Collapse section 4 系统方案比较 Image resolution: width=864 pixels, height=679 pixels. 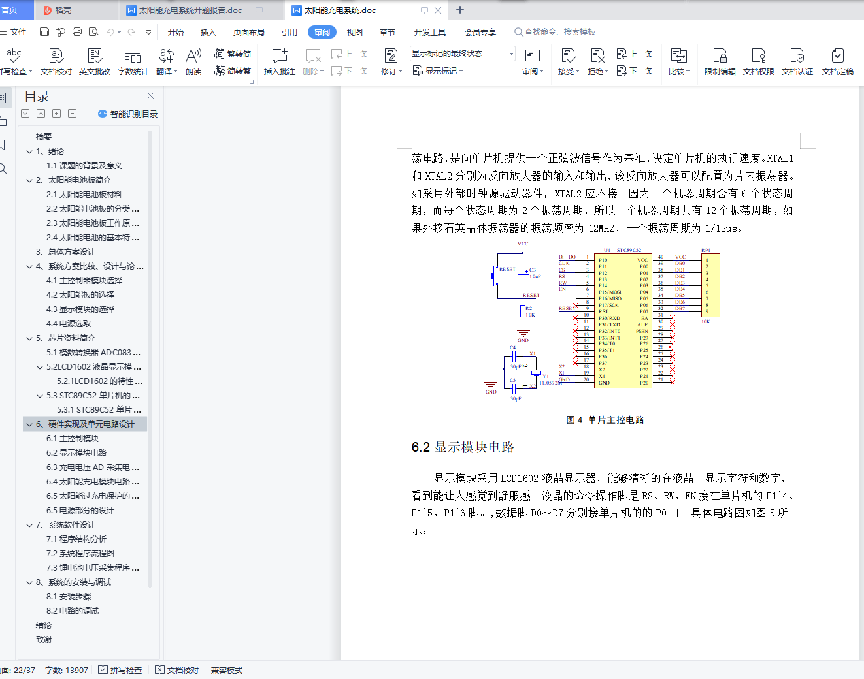pyautogui.click(x=29, y=266)
